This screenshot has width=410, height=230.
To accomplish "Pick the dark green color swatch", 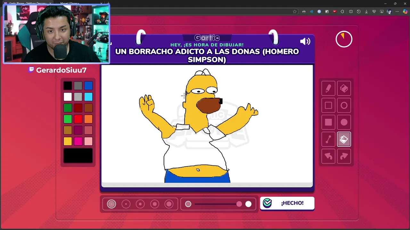I will [x=68, y=108].
